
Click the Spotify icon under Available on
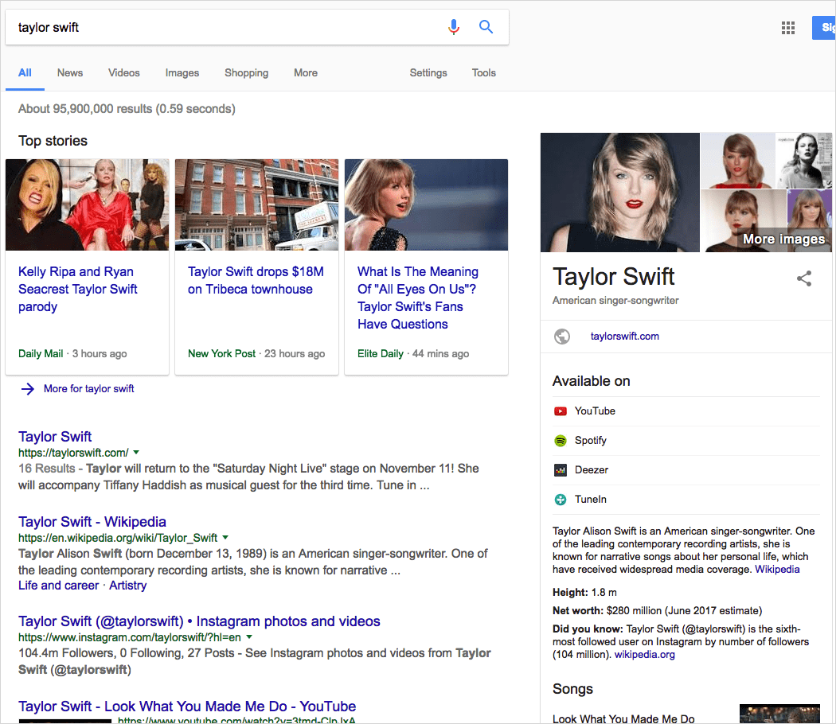[x=561, y=441]
